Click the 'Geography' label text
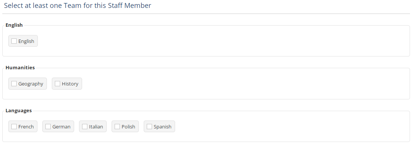 31,84
